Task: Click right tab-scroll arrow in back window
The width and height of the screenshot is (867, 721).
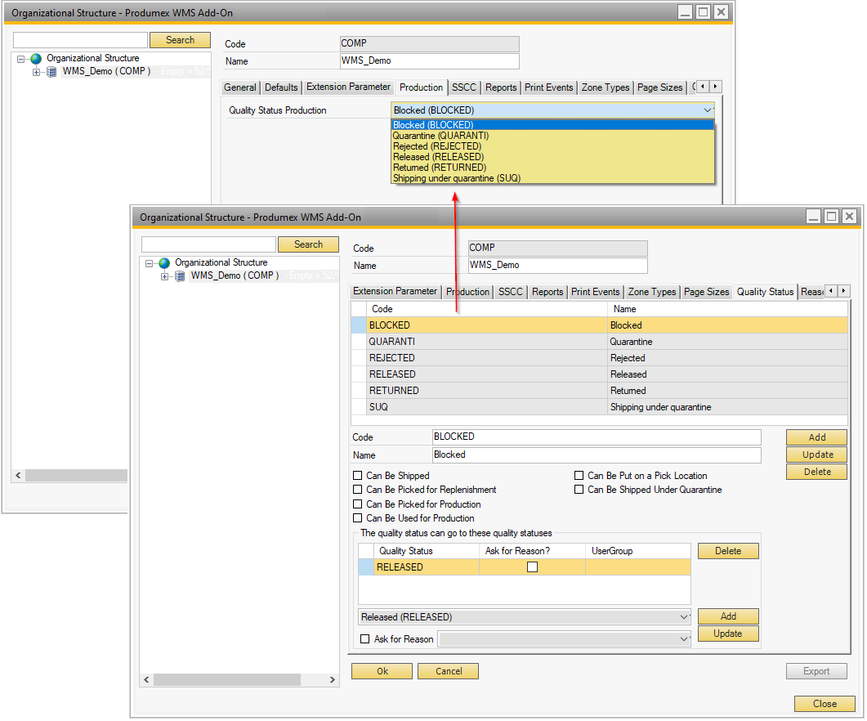Action: coord(716,87)
